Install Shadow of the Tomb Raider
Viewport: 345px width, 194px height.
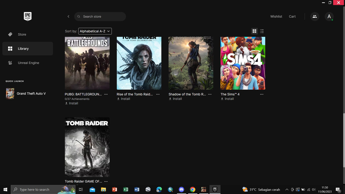pos(175,99)
